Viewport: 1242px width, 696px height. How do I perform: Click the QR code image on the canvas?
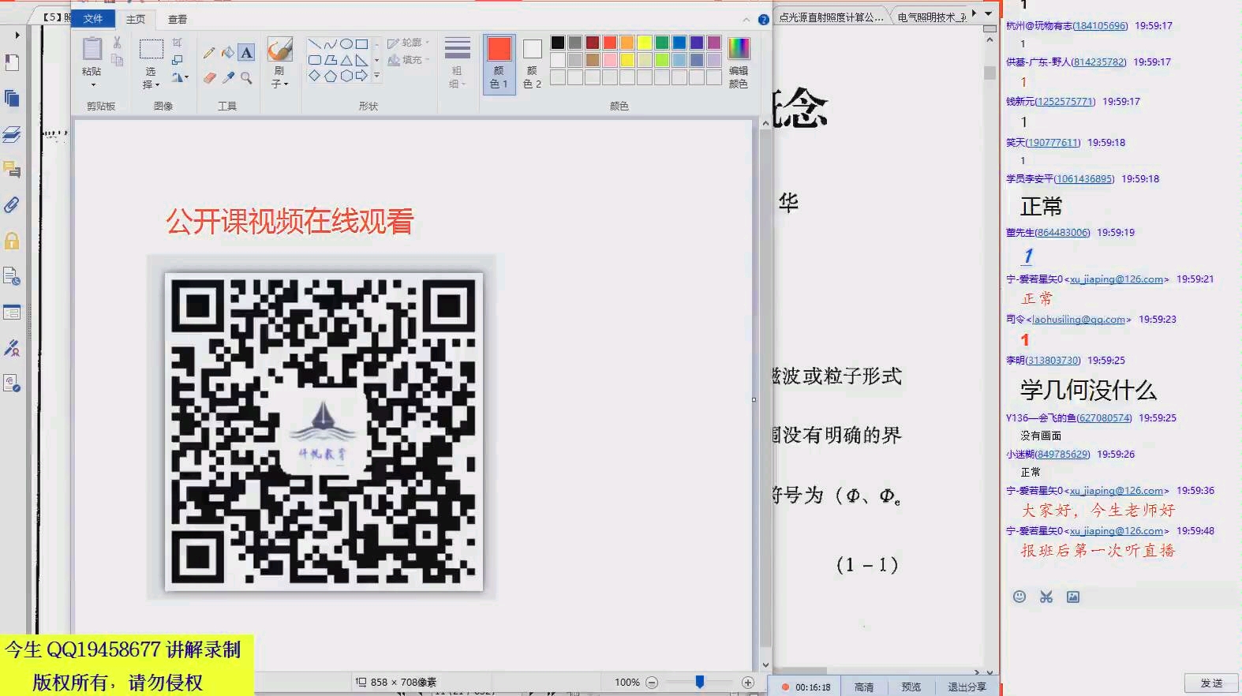click(324, 432)
